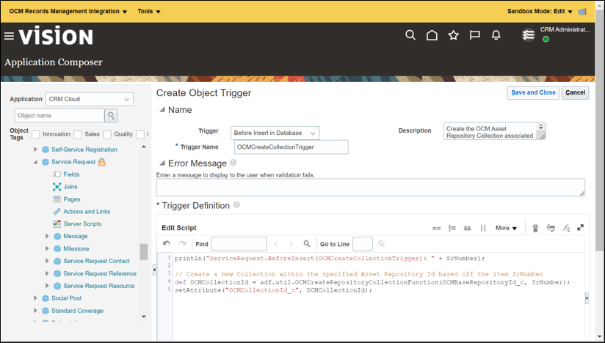Open Actions and Links item
Screen dimensions: 605x343
pos(87,212)
